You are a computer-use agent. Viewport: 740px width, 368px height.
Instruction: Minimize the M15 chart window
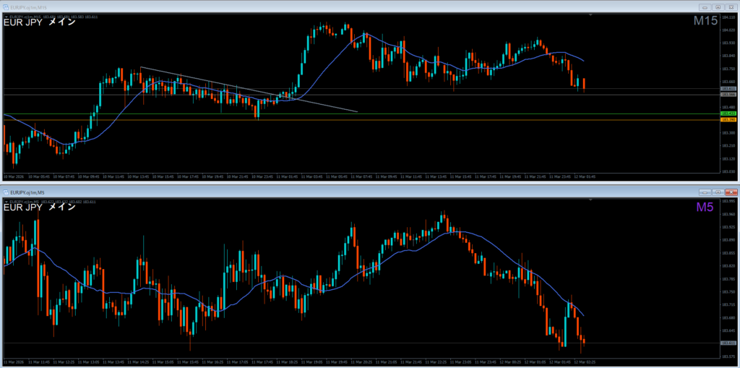coord(705,7)
